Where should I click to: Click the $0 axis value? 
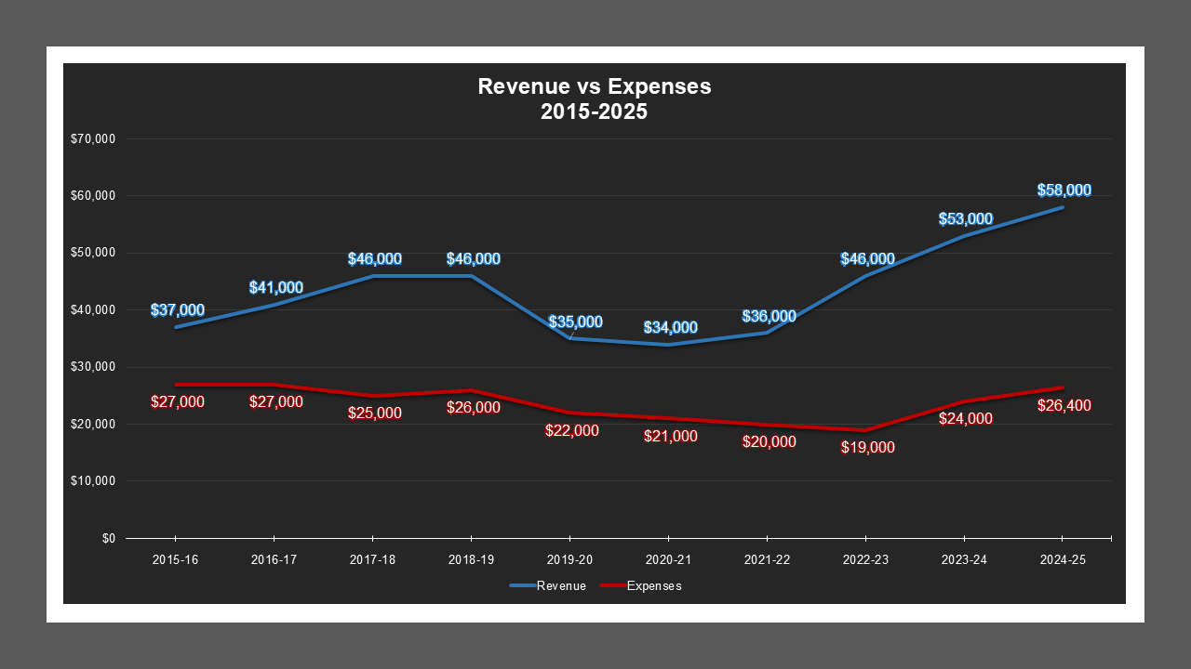pos(107,536)
